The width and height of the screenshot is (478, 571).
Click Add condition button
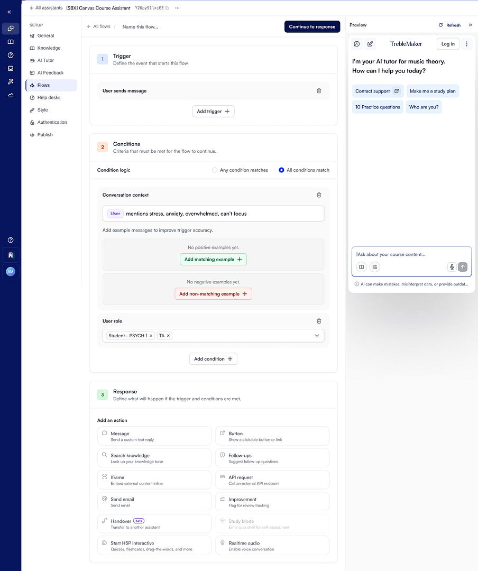pos(213,358)
